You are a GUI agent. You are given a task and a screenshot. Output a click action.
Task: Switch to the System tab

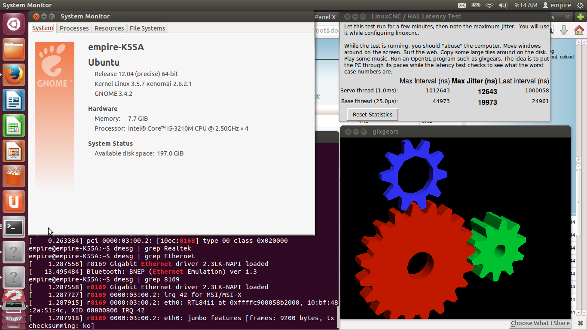43,28
